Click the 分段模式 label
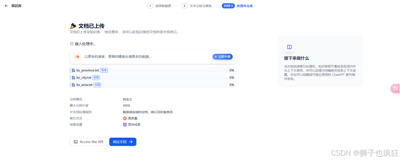Image resolution: width=400 pixels, height=160 pixels. tap(76, 99)
